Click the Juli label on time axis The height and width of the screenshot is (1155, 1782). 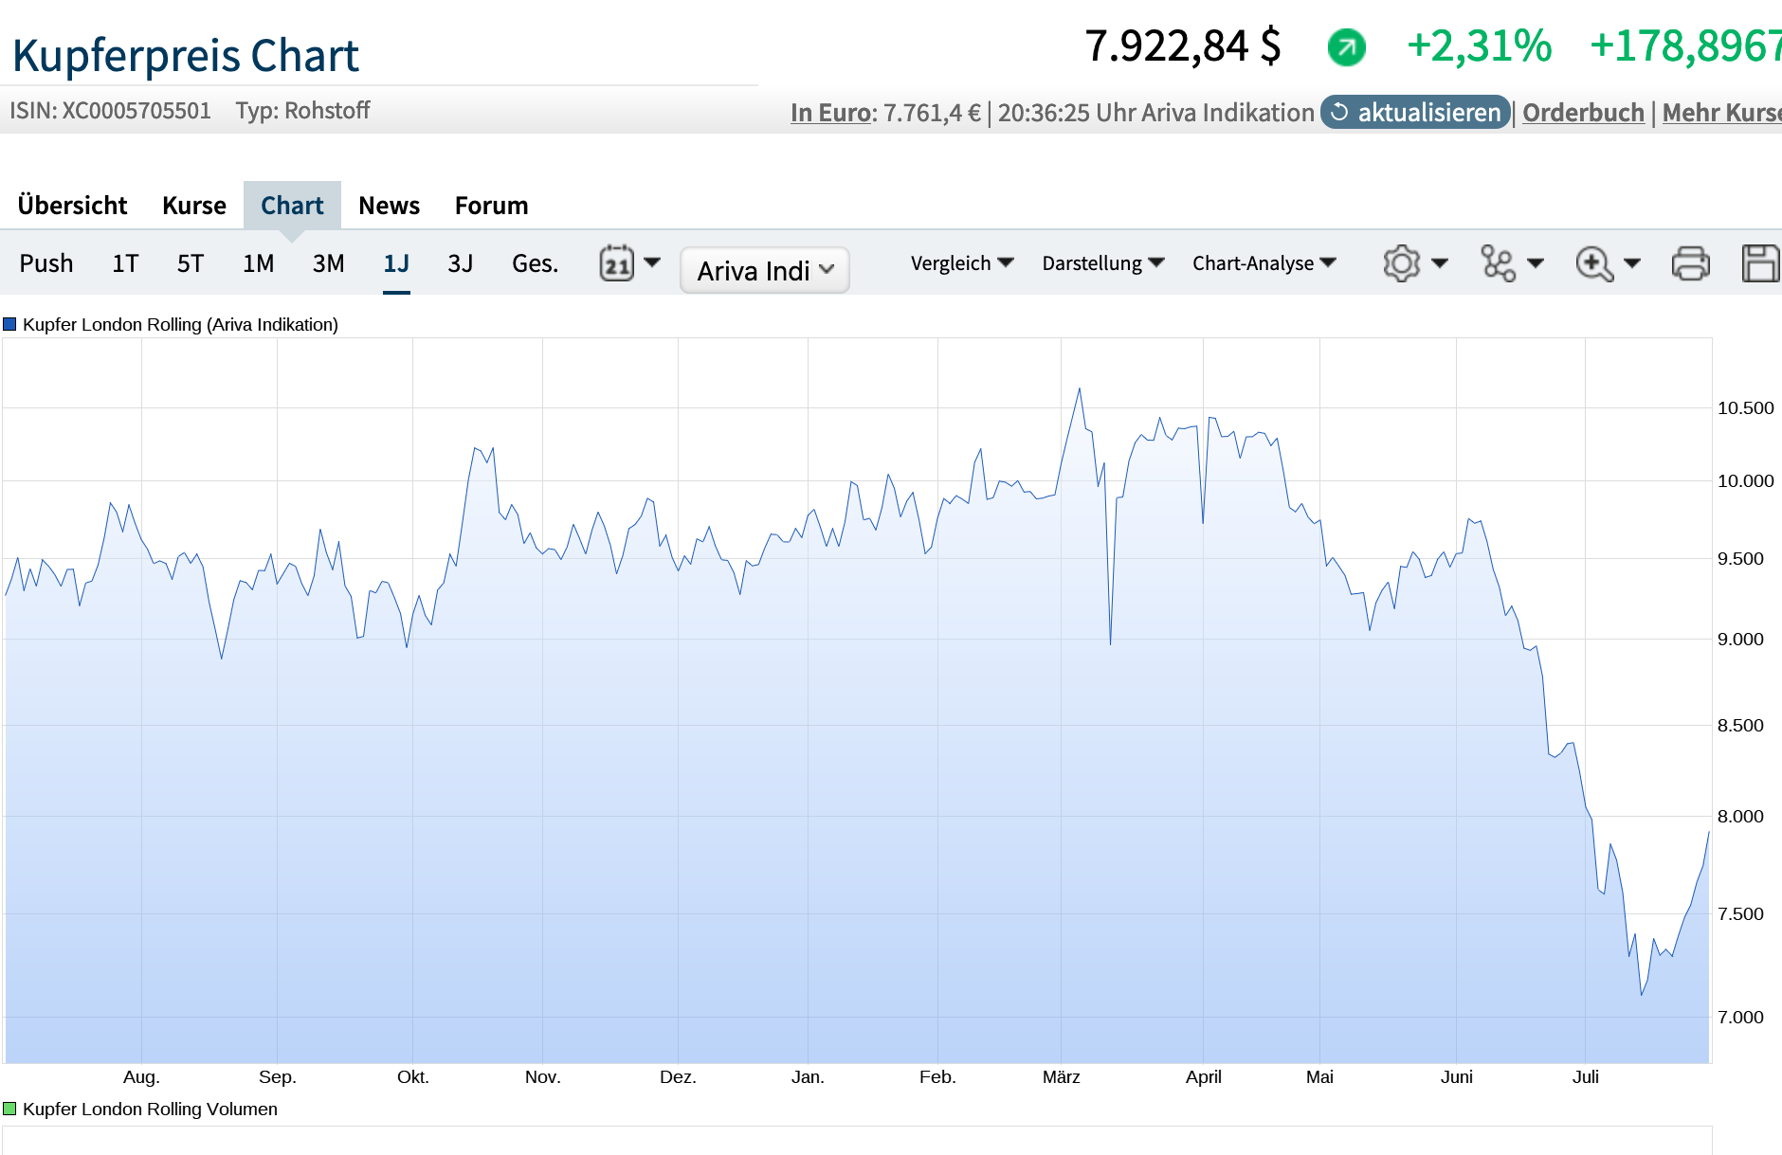1585,1076
